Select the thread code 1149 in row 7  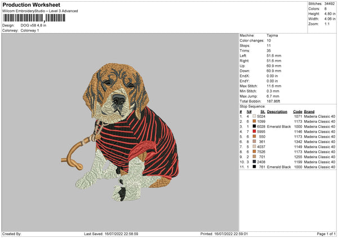(299, 147)
